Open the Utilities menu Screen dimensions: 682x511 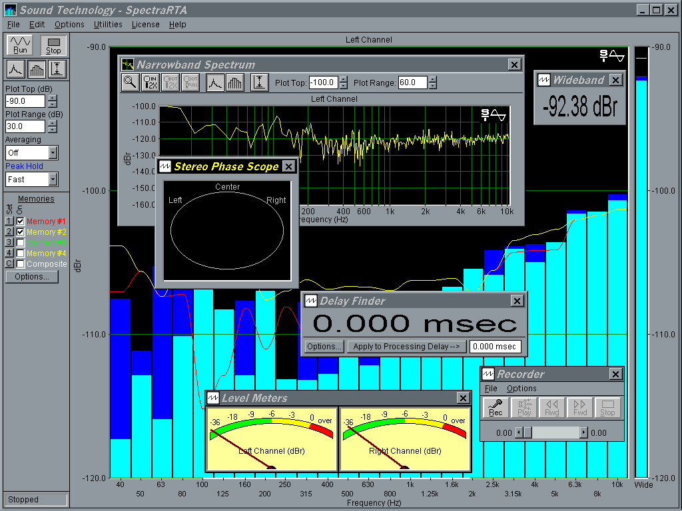(108, 25)
